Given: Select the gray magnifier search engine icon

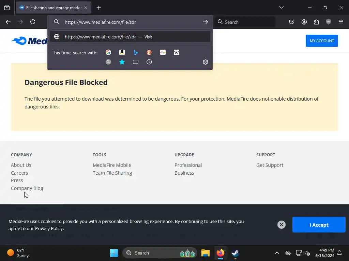Looking at the screenshot, I should pyautogui.click(x=108, y=62).
